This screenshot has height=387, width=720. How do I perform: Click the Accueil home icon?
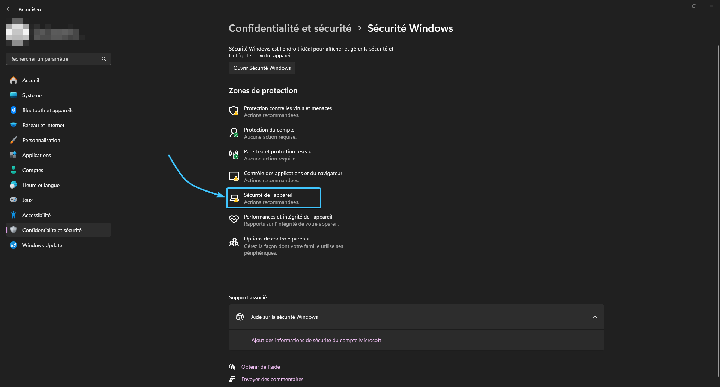point(13,80)
